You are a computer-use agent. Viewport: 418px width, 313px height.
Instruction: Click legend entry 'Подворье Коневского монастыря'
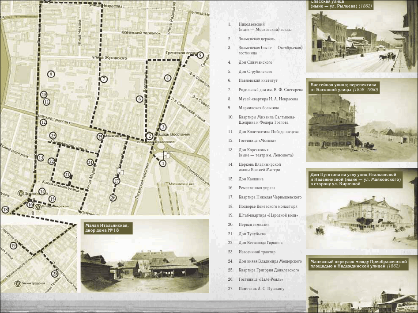click(268, 206)
